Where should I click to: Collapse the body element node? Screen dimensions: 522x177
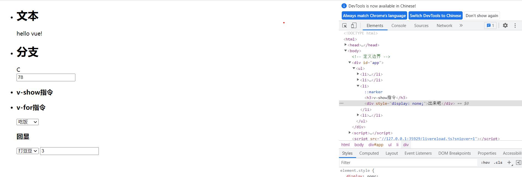(345, 50)
